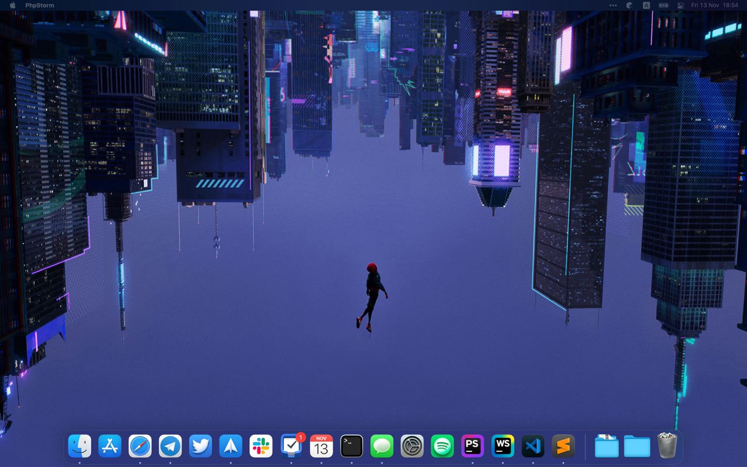Open Sublime Text from the Dock
The image size is (747, 467).
click(563, 447)
